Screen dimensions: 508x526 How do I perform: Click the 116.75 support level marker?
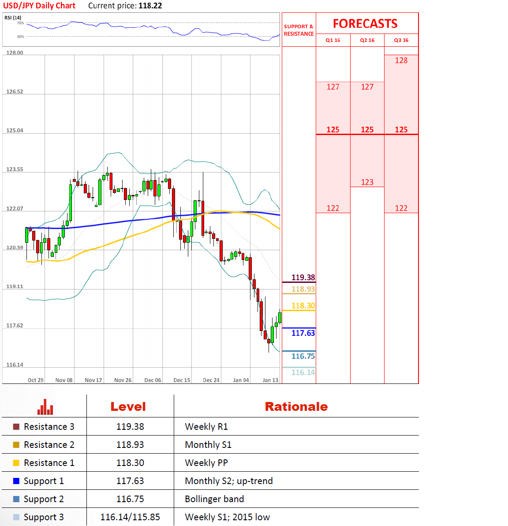303,356
